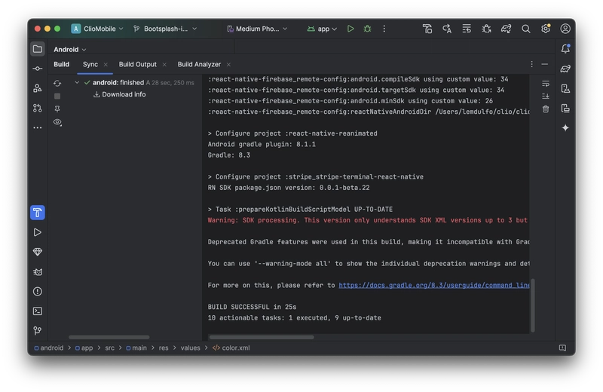Image resolution: width=603 pixels, height=392 pixels.
Task: Click the console vertical scrollbar
Action: [533, 305]
